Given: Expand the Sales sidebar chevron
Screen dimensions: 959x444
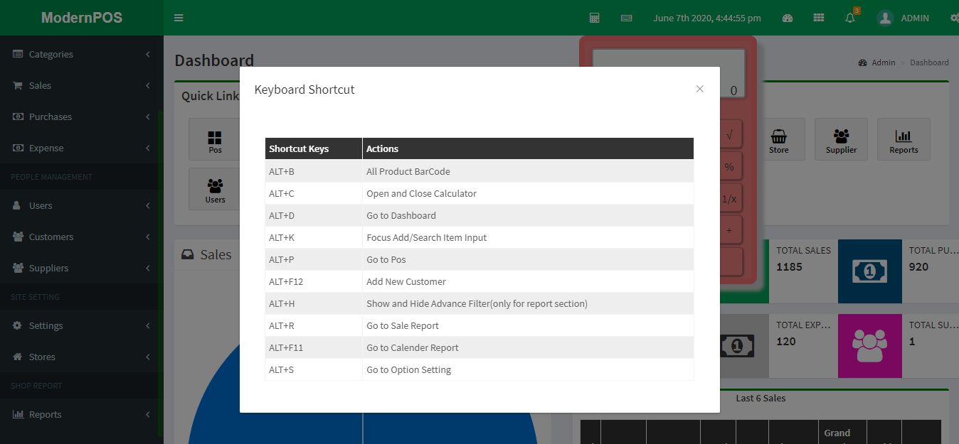Looking at the screenshot, I should pyautogui.click(x=147, y=85).
